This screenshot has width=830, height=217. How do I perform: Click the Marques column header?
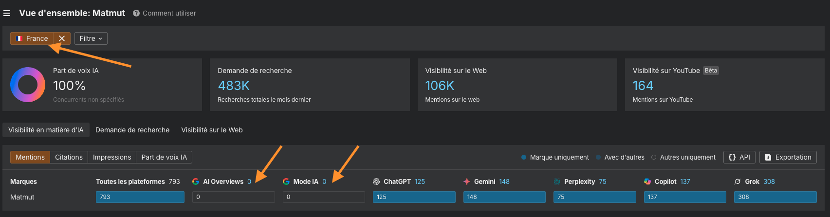tap(23, 181)
